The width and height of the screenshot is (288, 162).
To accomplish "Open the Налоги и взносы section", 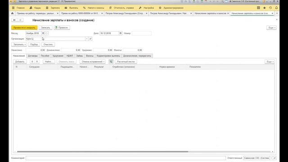I will 94,8.
